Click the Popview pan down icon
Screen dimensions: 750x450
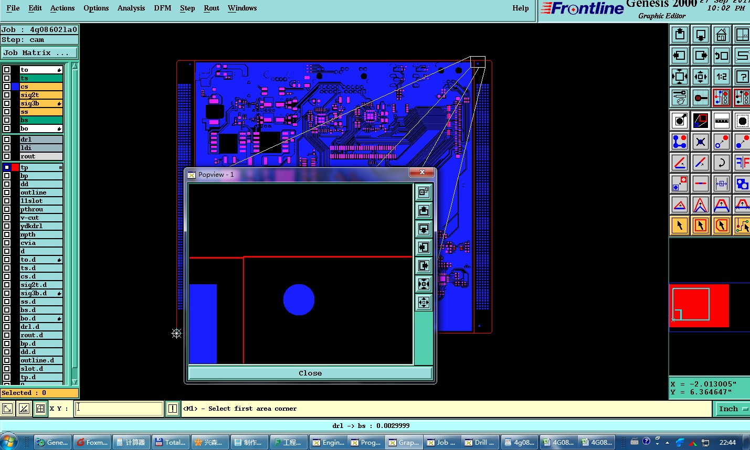click(x=424, y=229)
